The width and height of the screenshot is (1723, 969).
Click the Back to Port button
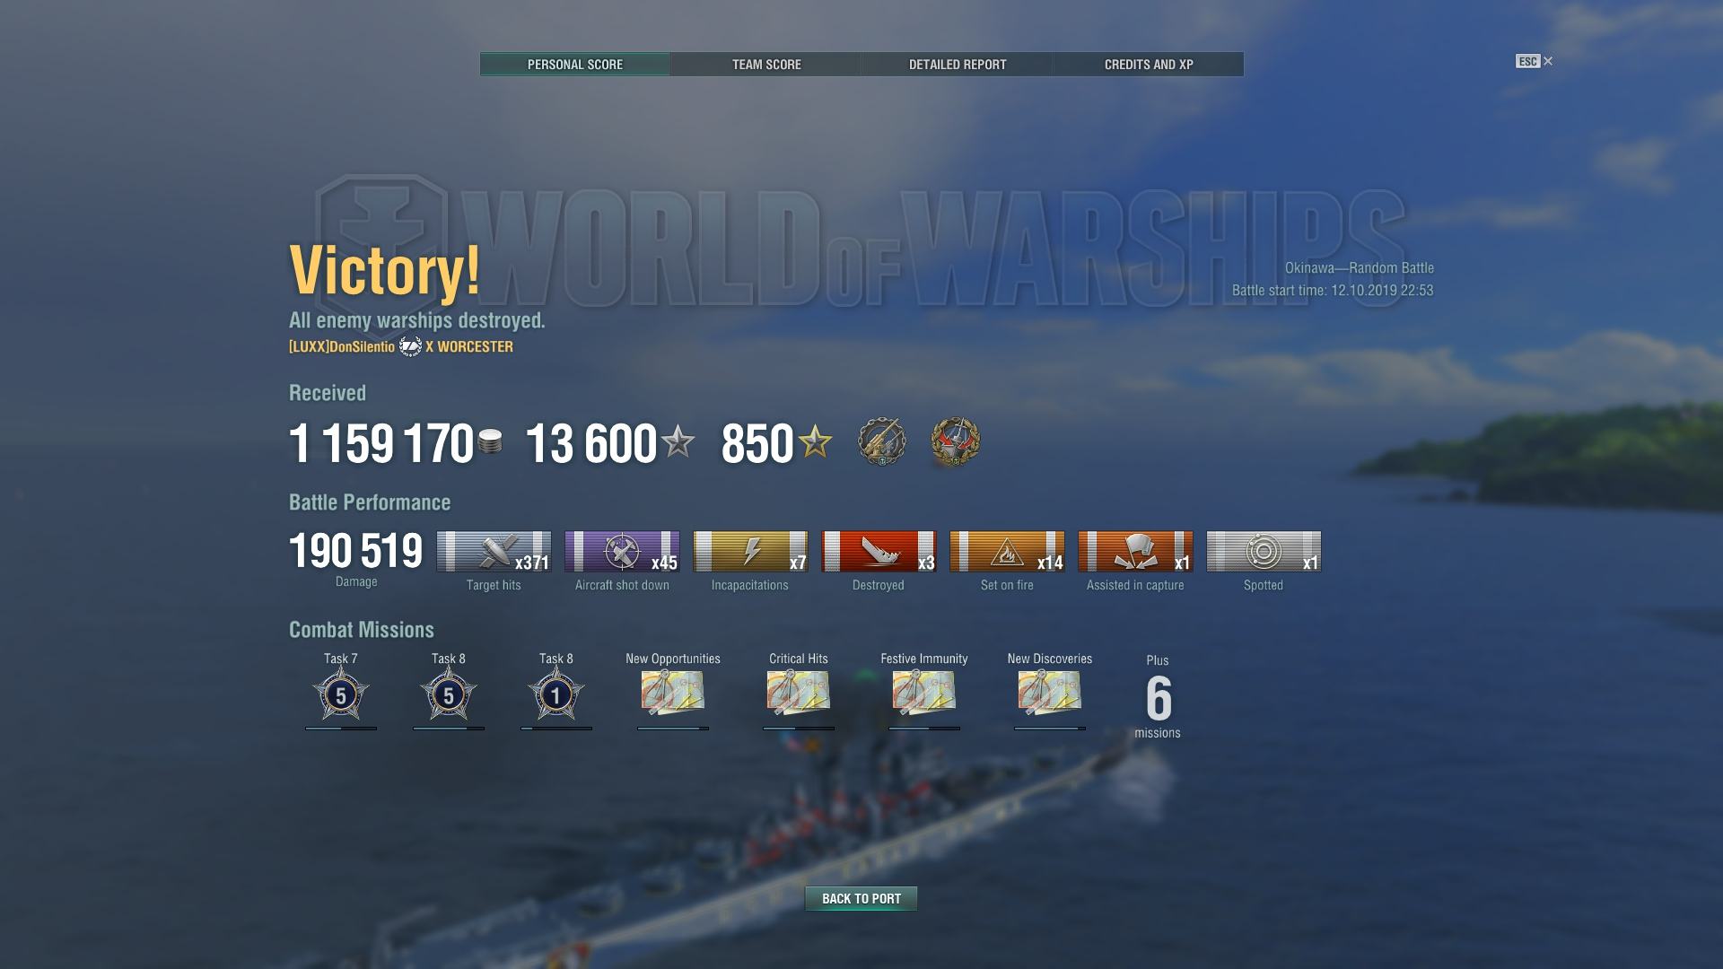pyautogui.click(x=861, y=898)
